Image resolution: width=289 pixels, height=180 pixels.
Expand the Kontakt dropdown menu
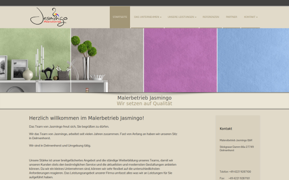250,17
